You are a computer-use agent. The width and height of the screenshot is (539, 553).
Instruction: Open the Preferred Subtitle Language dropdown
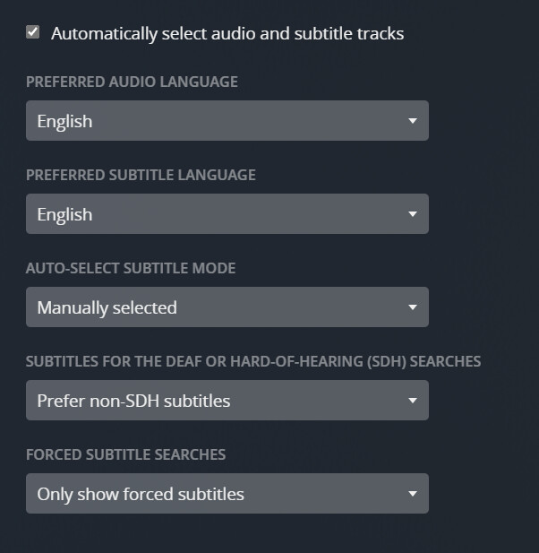pyautogui.click(x=227, y=214)
